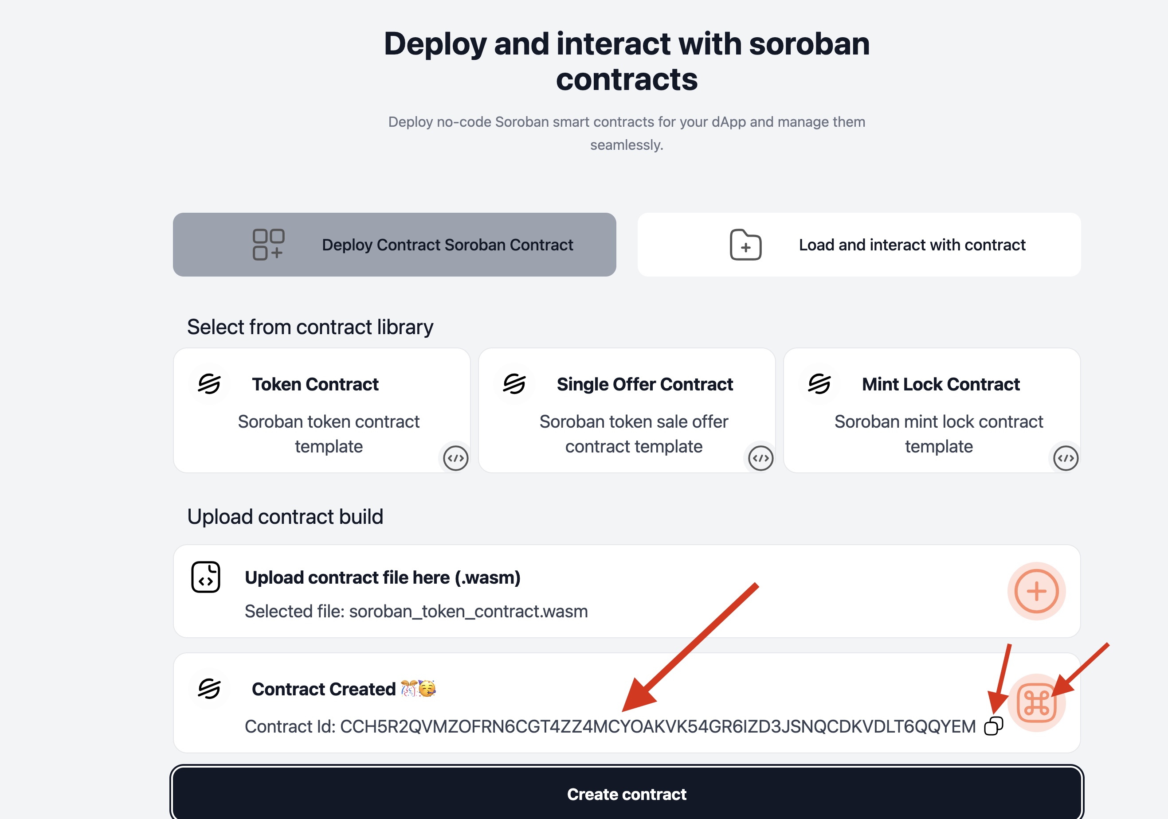Click the grid-plus deploy icon
Image resolution: width=1168 pixels, height=819 pixels.
coord(268,245)
